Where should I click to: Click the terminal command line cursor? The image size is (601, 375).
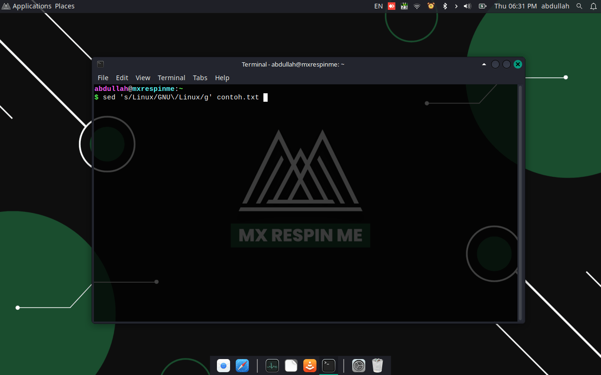coord(265,97)
